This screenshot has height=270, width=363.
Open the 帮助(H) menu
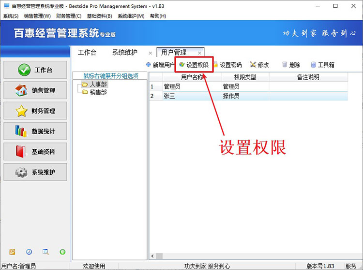pyautogui.click(x=158, y=16)
